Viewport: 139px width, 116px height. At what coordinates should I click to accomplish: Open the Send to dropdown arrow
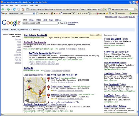[105, 14]
